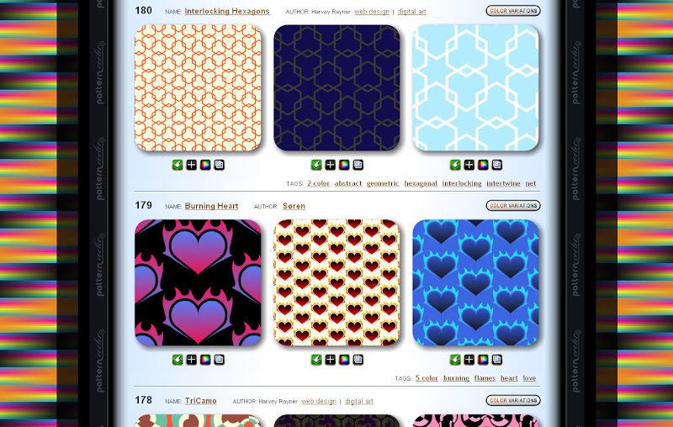Follow the 'hexagonal' tag link
The height and width of the screenshot is (427, 673).
[x=421, y=183]
